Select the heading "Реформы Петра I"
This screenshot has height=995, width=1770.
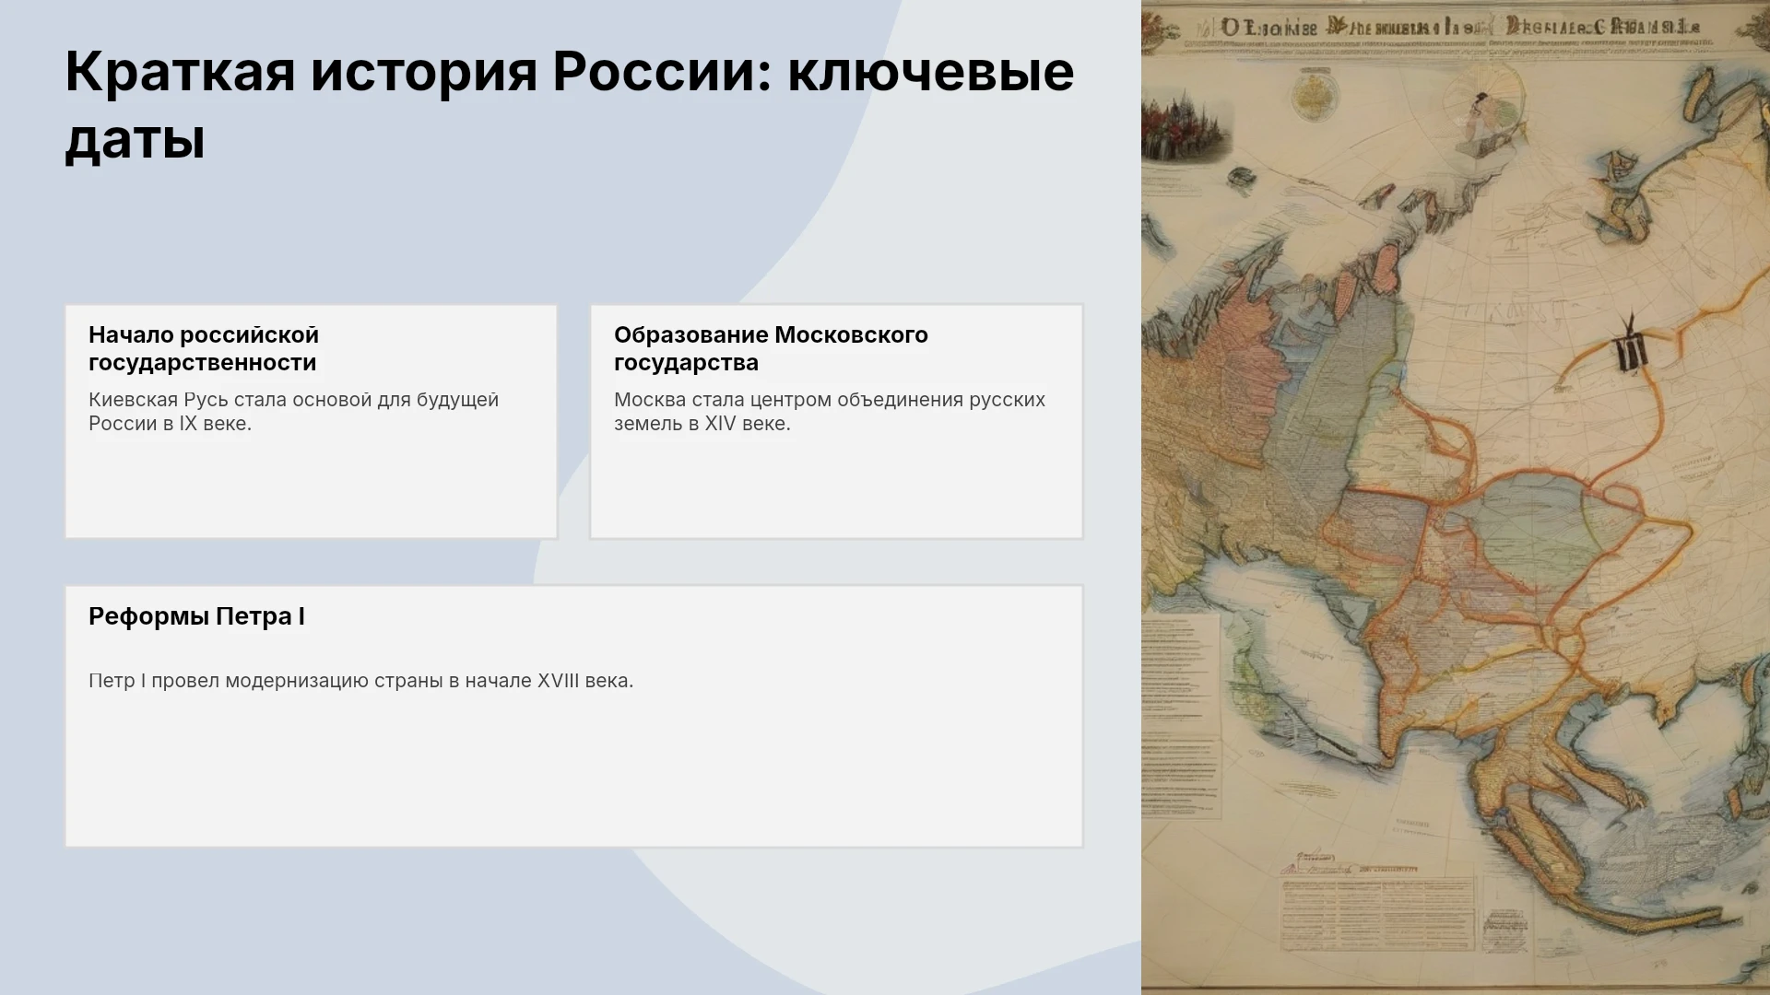[x=196, y=616]
